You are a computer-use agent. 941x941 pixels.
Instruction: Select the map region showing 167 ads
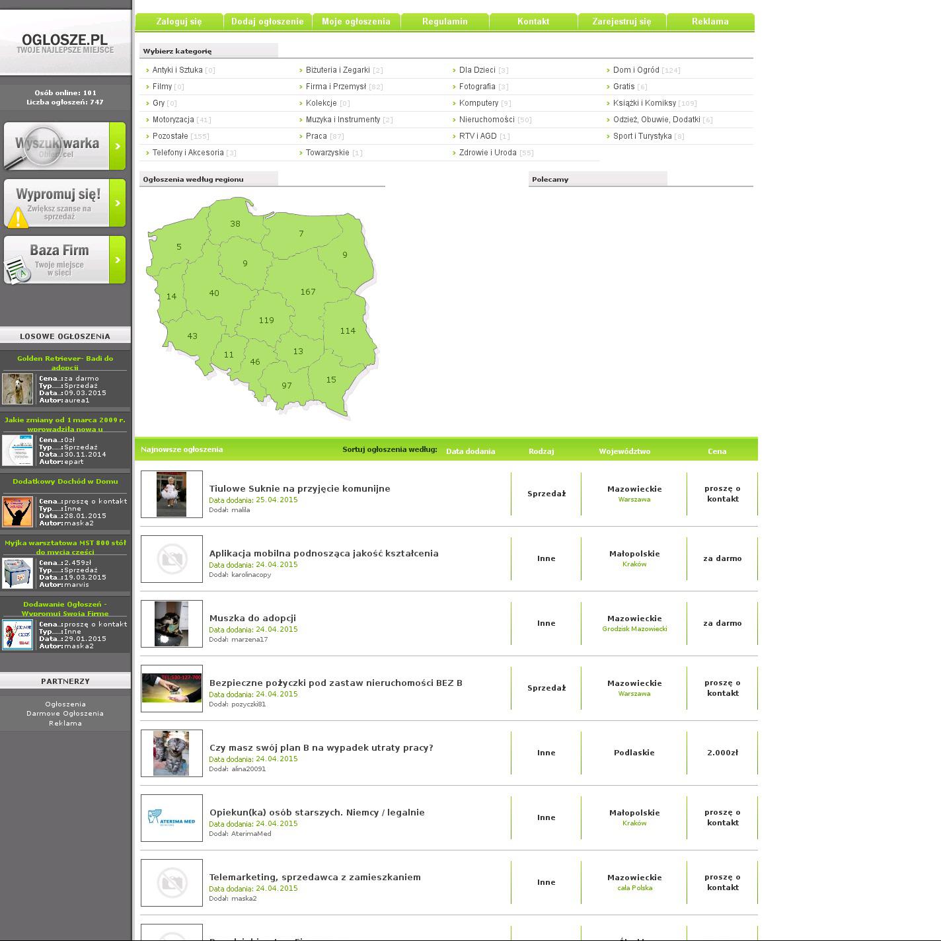(307, 291)
